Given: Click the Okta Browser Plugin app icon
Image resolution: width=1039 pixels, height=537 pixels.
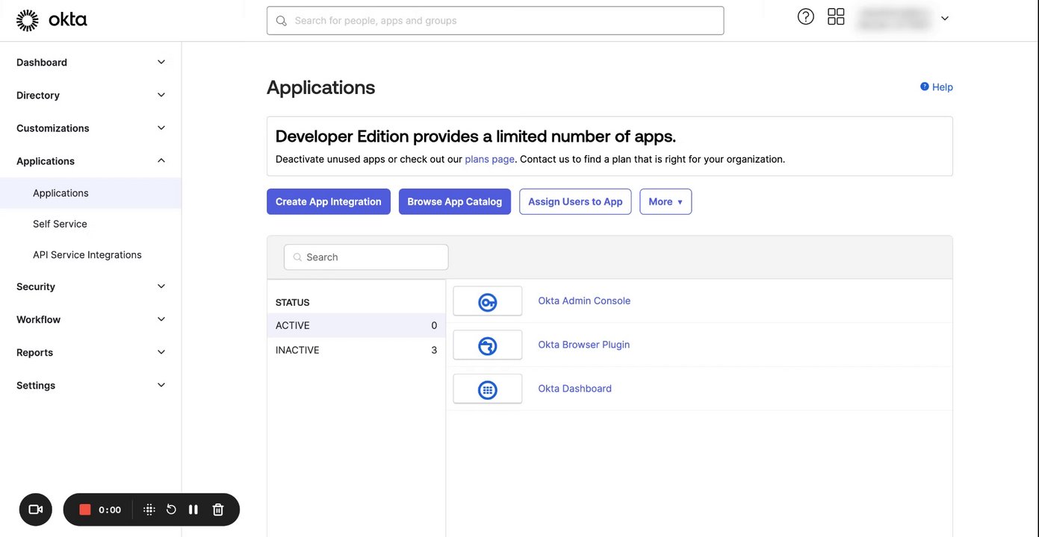Looking at the screenshot, I should [x=488, y=345].
